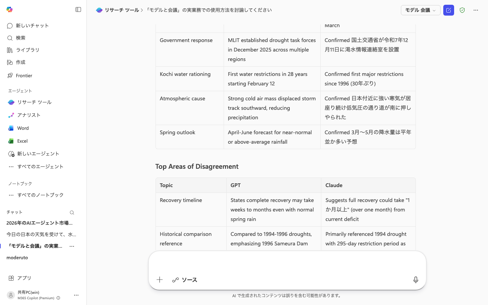Toggle the sidebar collapse icon
This screenshot has height=305, width=488.
click(x=78, y=9)
